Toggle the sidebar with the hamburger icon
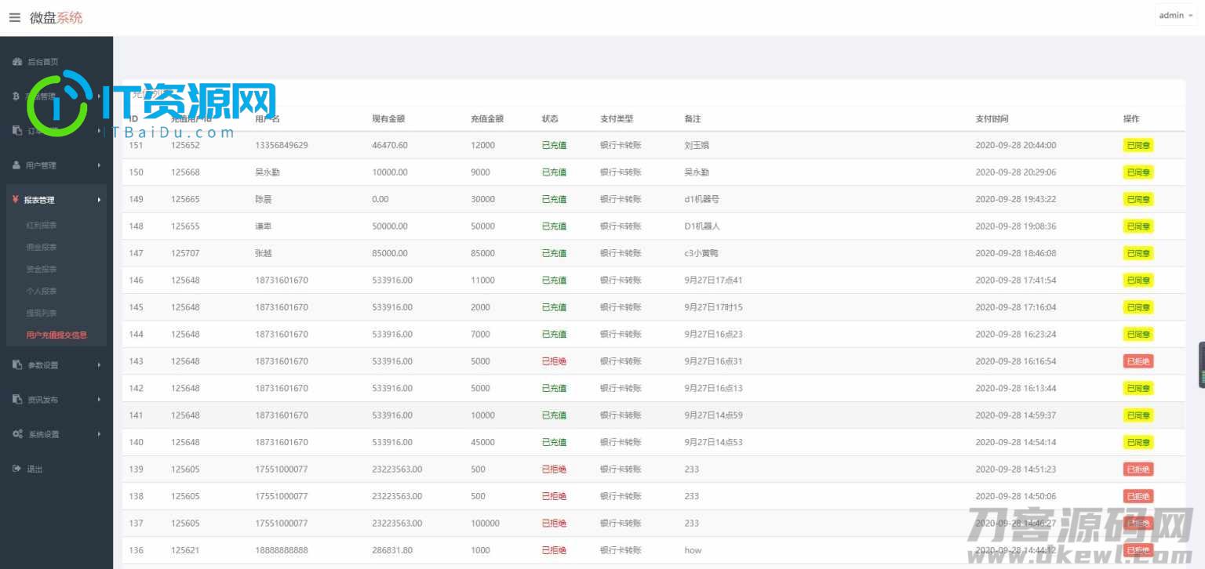1205x569 pixels. click(15, 17)
